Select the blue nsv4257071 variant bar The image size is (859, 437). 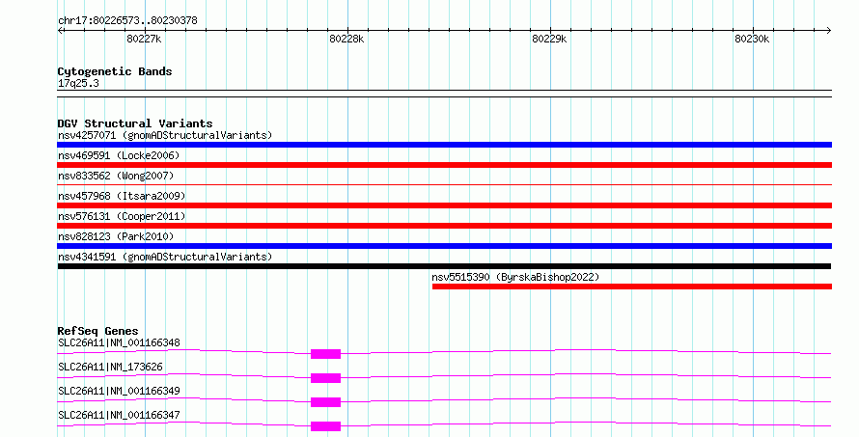pos(444,145)
